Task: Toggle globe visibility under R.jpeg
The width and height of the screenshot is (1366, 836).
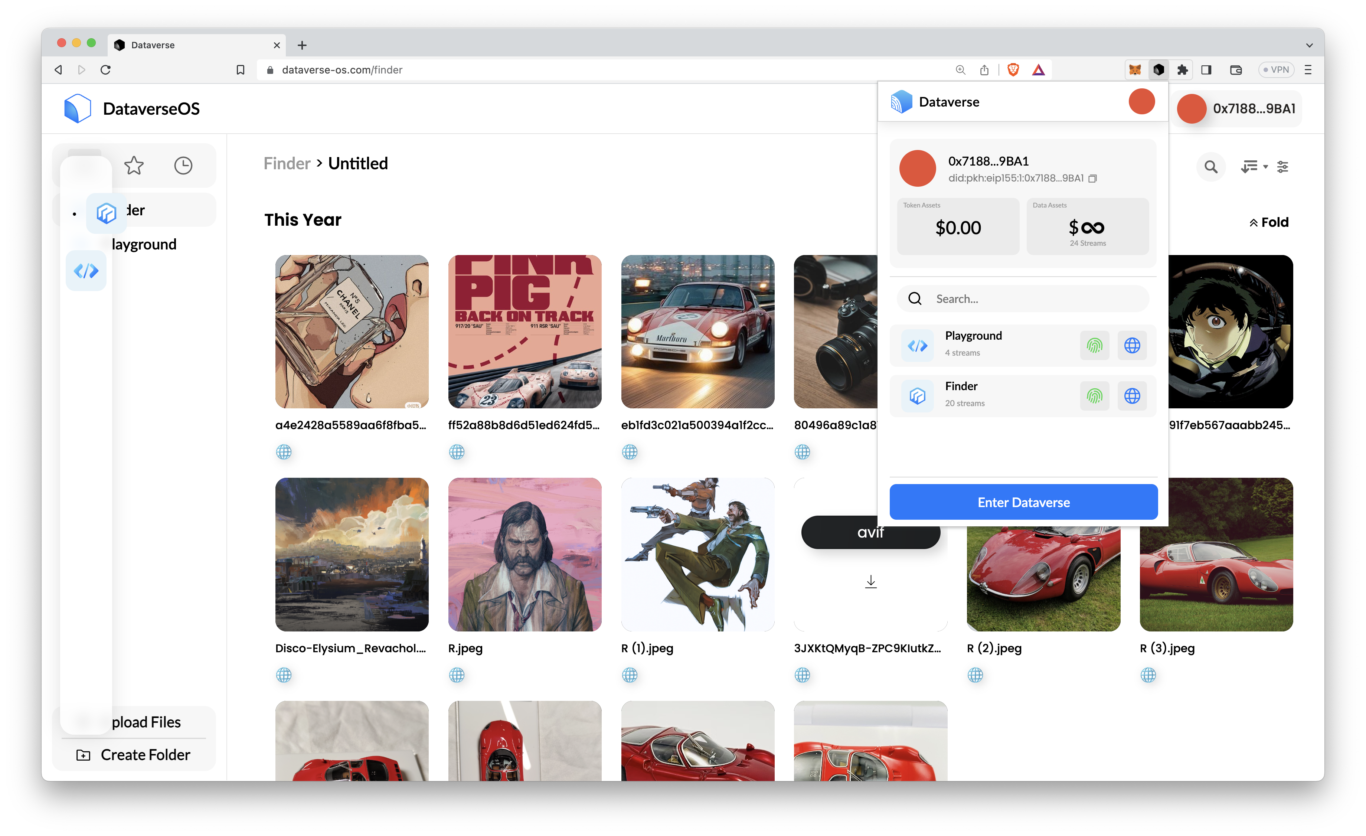Action: (x=456, y=675)
